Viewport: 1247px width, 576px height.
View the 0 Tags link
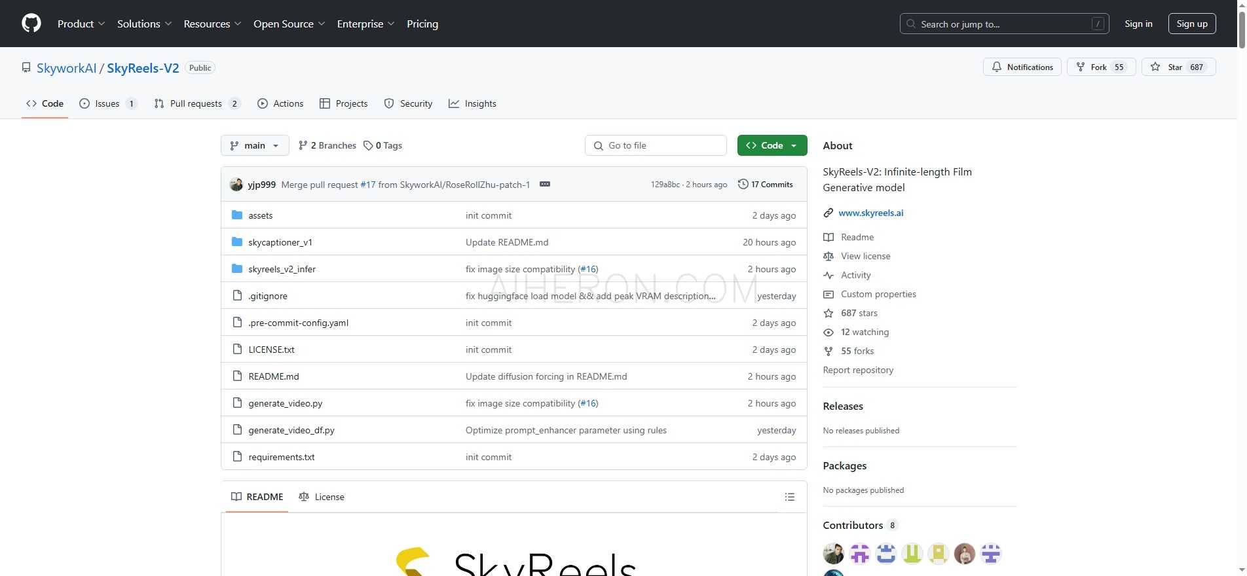pyautogui.click(x=383, y=145)
